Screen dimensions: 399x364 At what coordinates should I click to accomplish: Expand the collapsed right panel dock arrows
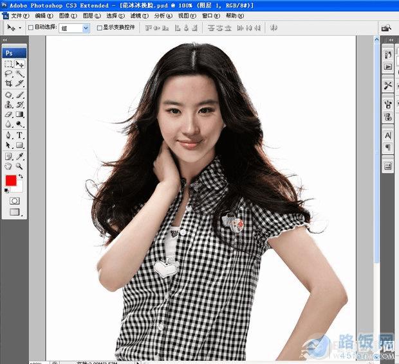tap(391, 40)
